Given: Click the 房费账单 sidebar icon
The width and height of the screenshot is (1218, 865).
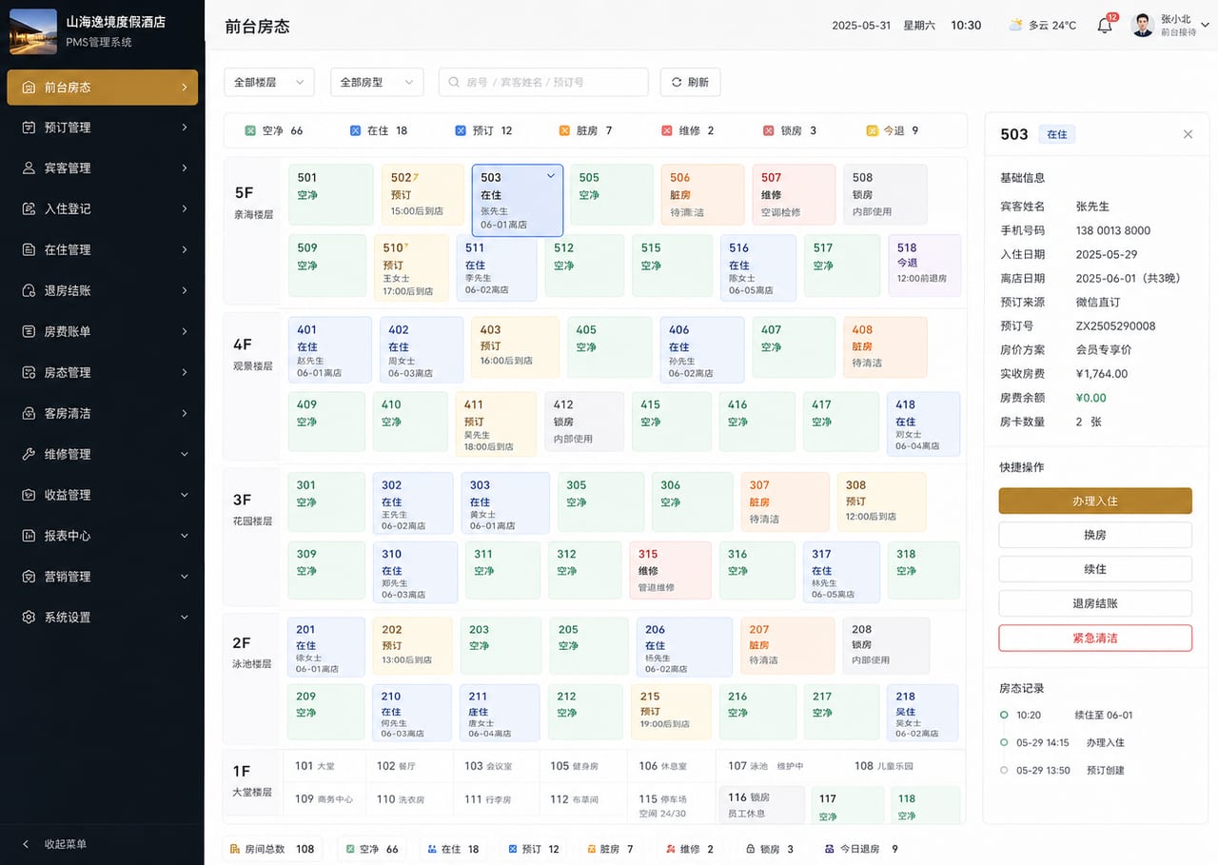Looking at the screenshot, I should (x=29, y=332).
